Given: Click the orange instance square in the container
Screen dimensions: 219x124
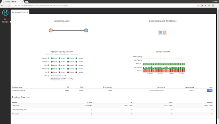Looking at the screenshot, I should (165, 32).
